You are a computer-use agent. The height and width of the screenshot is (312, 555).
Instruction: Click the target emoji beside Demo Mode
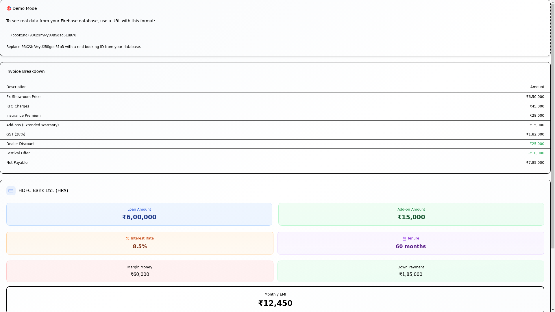[x=9, y=9]
